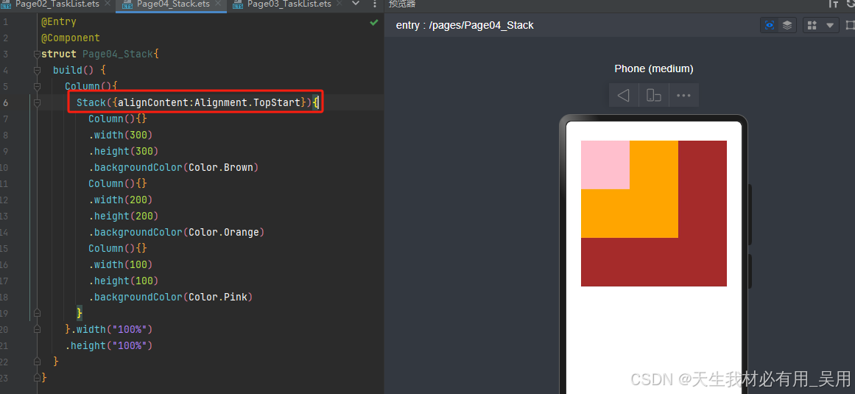Click the fold end marker on line 19
Viewport: 855px width, 394px height.
37,313
